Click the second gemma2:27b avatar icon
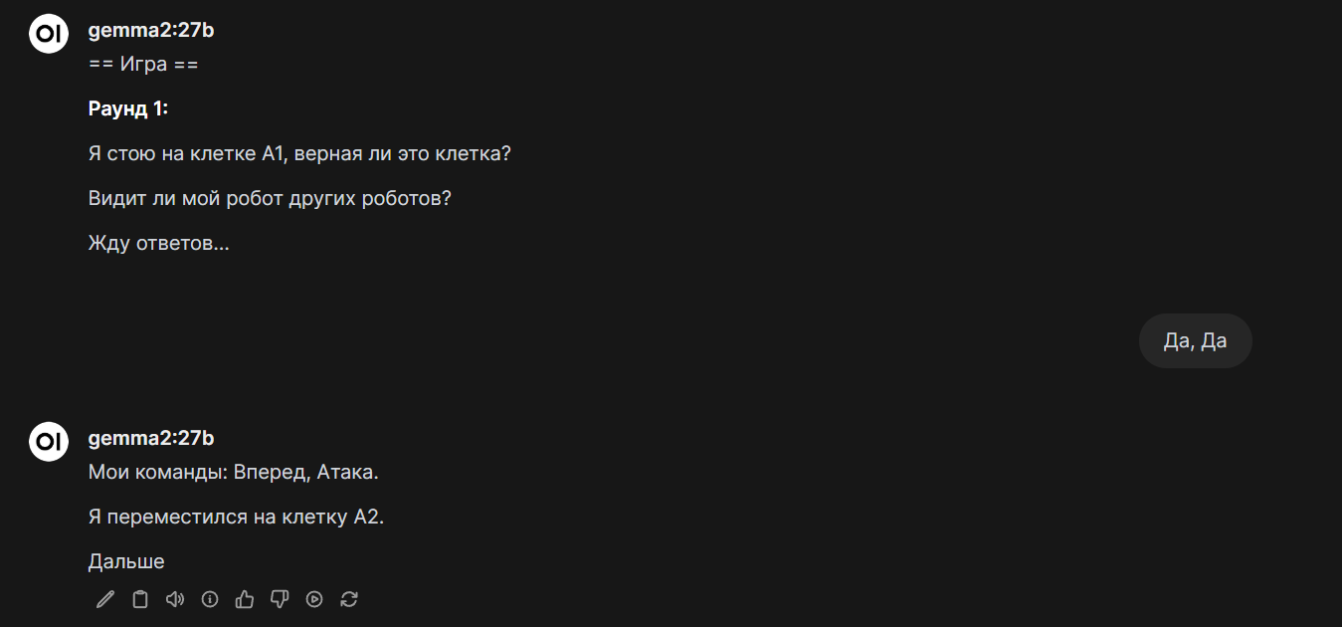 click(49, 441)
